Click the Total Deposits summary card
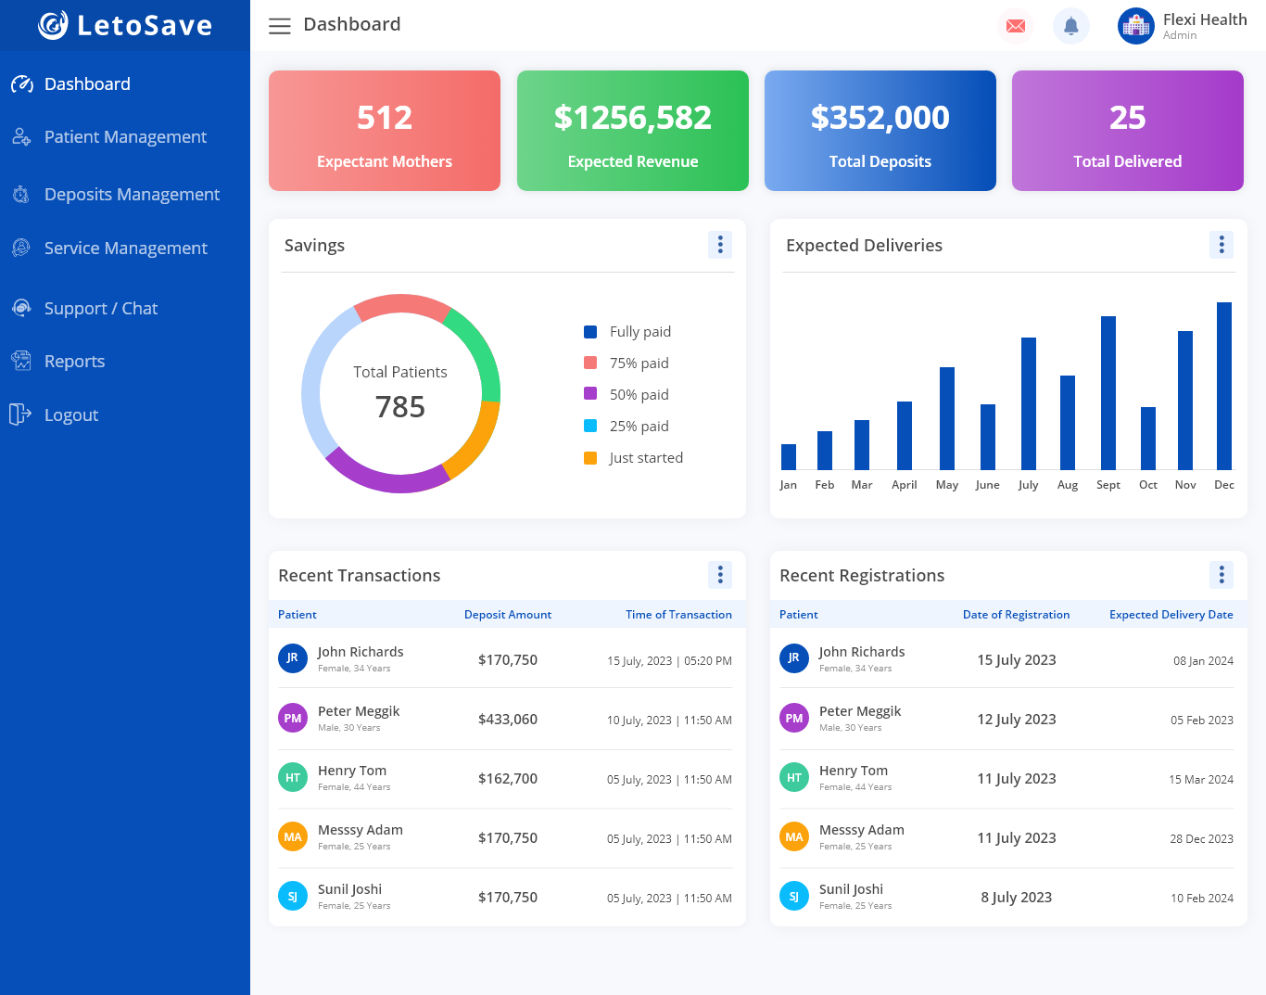1266x995 pixels. coord(880,131)
